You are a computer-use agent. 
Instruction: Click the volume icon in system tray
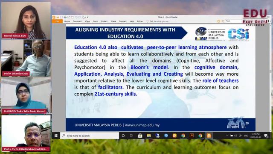(x=236, y=136)
